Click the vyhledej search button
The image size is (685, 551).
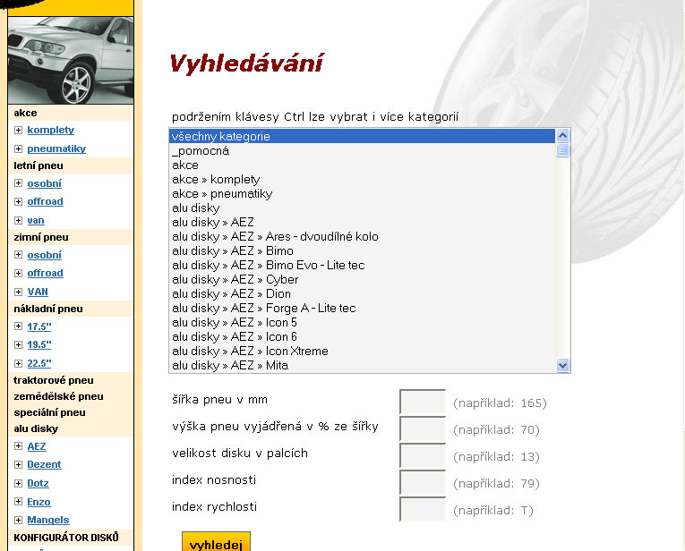pyautogui.click(x=217, y=542)
